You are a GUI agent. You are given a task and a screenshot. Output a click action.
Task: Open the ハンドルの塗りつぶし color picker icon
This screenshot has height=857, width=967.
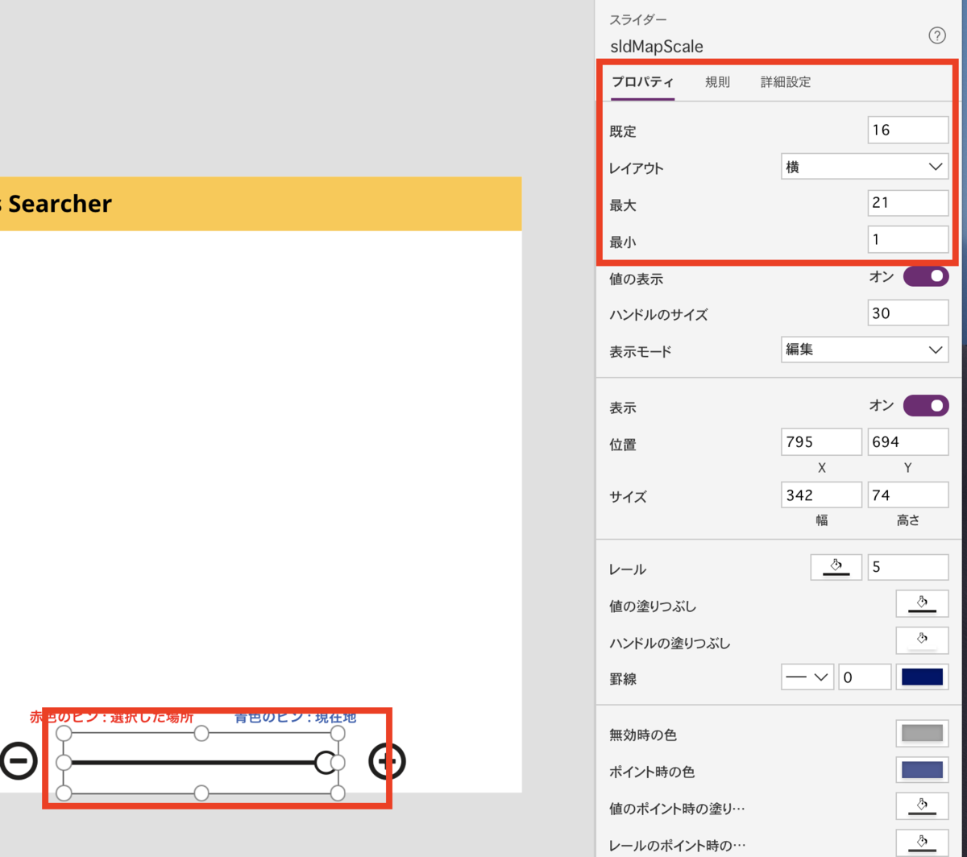922,640
